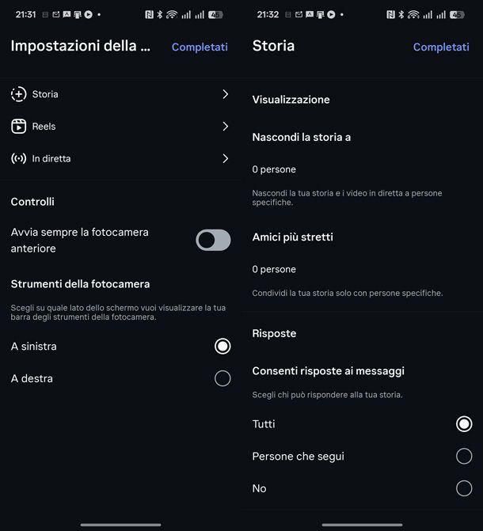Tap the battery indicator in left status bar

[215, 14]
